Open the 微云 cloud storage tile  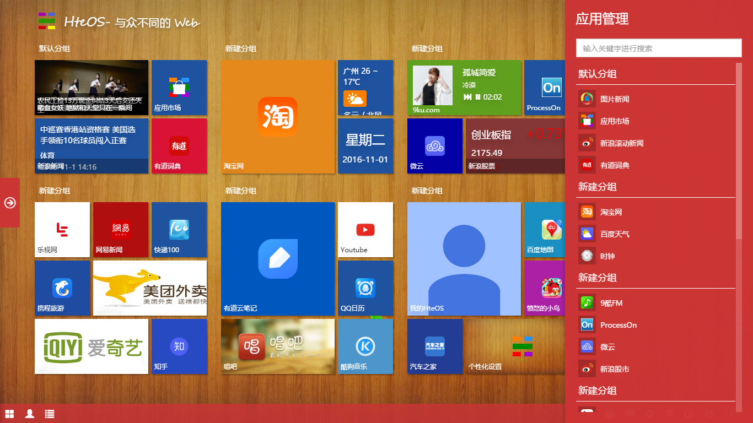tap(435, 146)
